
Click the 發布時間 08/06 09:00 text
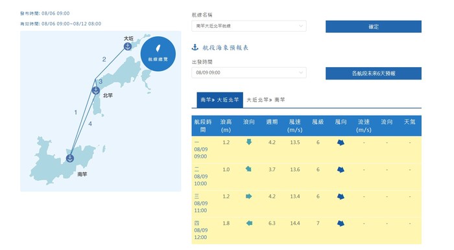[45, 14]
